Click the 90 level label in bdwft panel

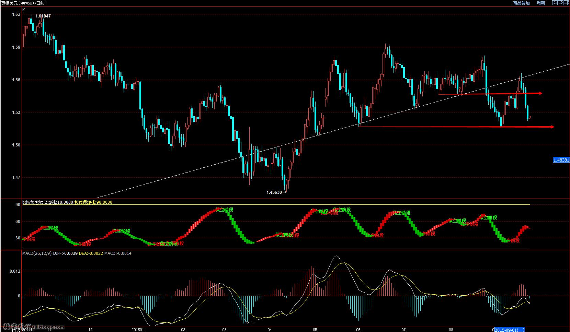[x=18, y=204]
